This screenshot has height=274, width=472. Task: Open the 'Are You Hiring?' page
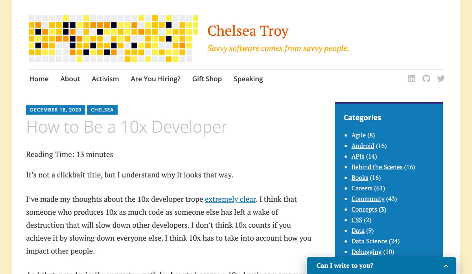155,79
